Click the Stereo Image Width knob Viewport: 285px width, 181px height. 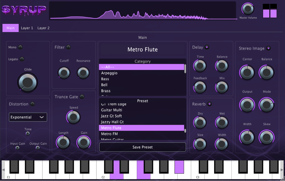pyautogui.click(x=247, y=137)
